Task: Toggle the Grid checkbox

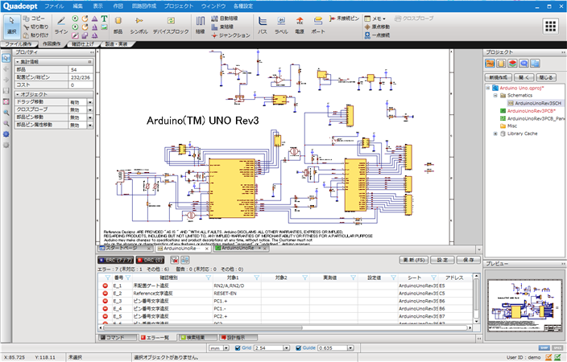Action: coord(238,348)
